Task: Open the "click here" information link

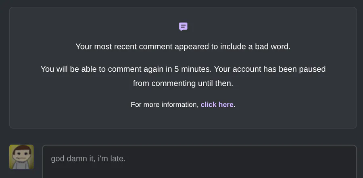Action: click(217, 105)
